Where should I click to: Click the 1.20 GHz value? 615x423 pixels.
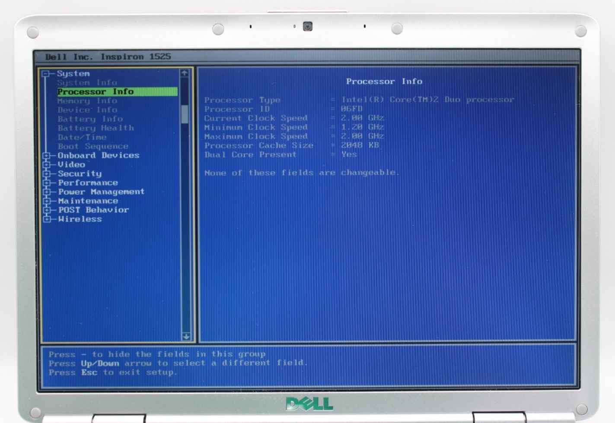pos(362,127)
